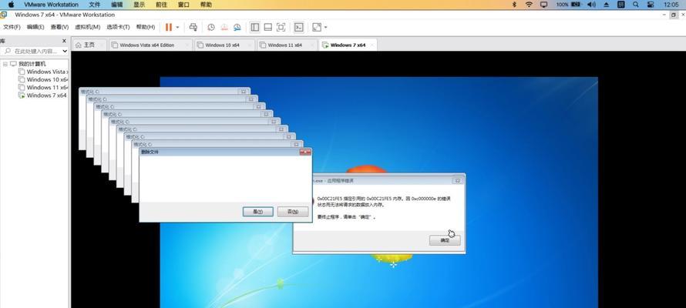Open the snapshot manager icon
The height and width of the screenshot is (308, 686).
tap(237, 27)
